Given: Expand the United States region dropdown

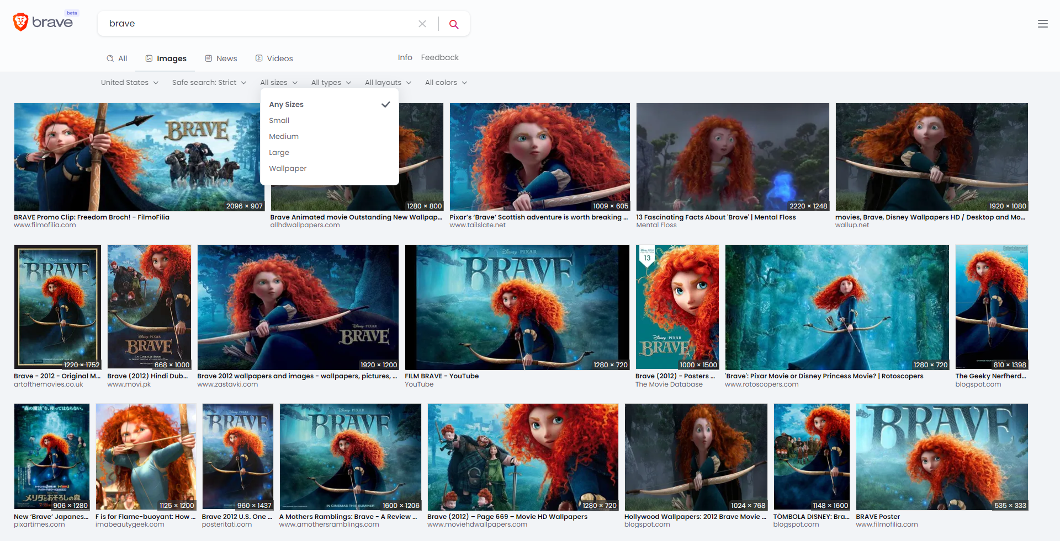Looking at the screenshot, I should (130, 82).
